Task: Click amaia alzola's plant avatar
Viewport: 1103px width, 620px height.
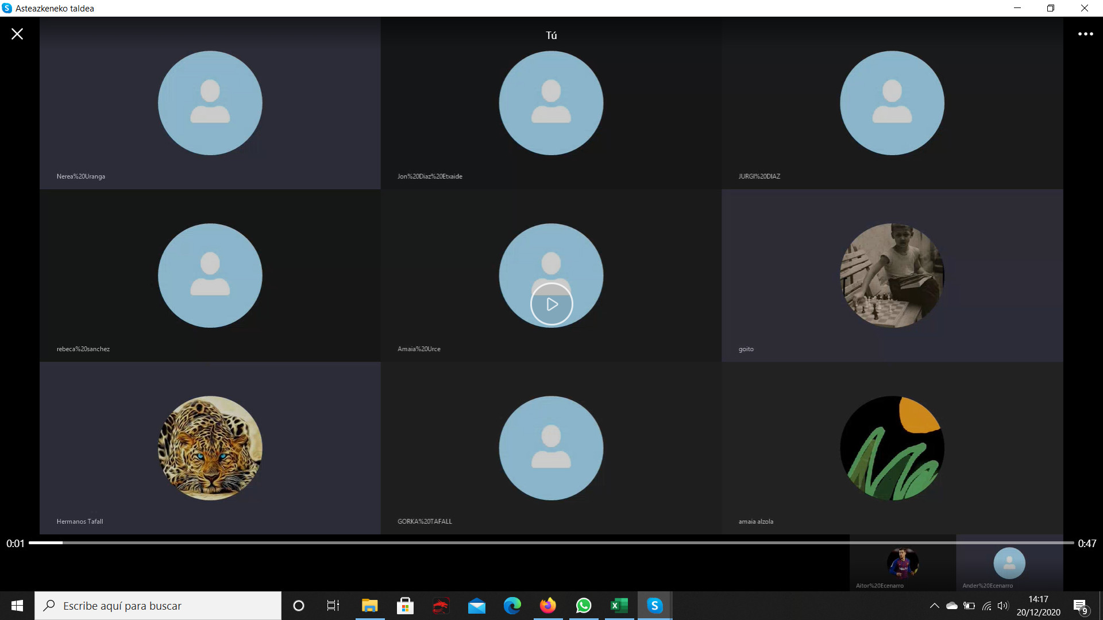Action: point(892,448)
